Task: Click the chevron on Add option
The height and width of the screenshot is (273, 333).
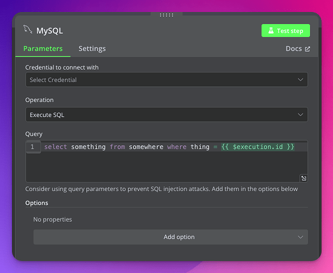Action: click(x=300, y=237)
